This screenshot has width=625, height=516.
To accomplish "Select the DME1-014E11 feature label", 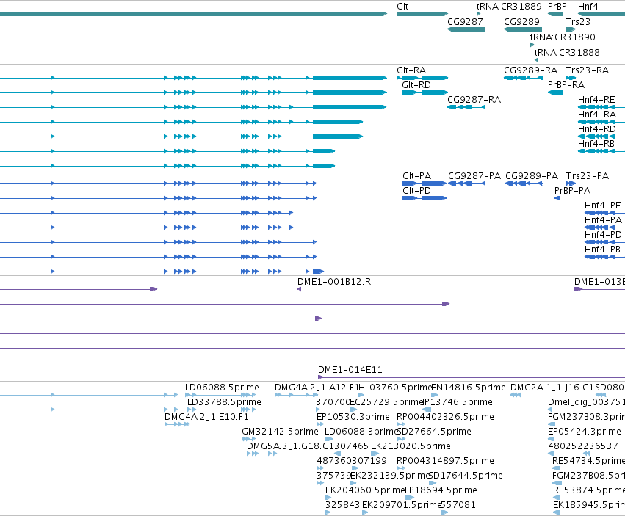I will [350, 370].
